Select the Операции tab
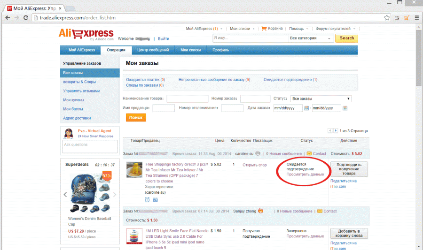Image resolution: width=423 pixels, height=250 pixels. tap(116, 50)
